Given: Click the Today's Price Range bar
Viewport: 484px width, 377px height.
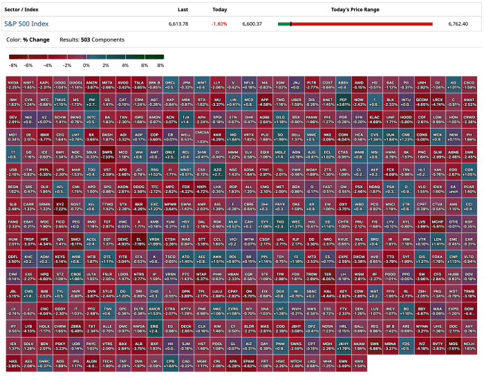Looking at the screenshot, I should pyautogui.click(x=355, y=24).
